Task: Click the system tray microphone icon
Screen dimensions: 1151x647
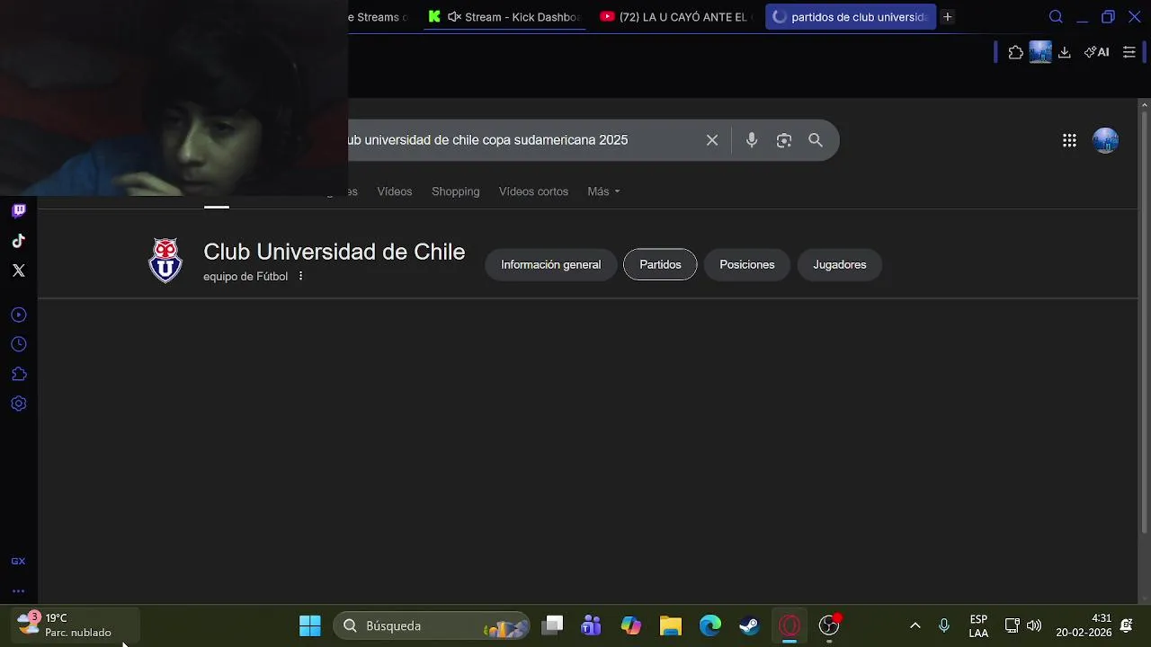Action: 944,625
